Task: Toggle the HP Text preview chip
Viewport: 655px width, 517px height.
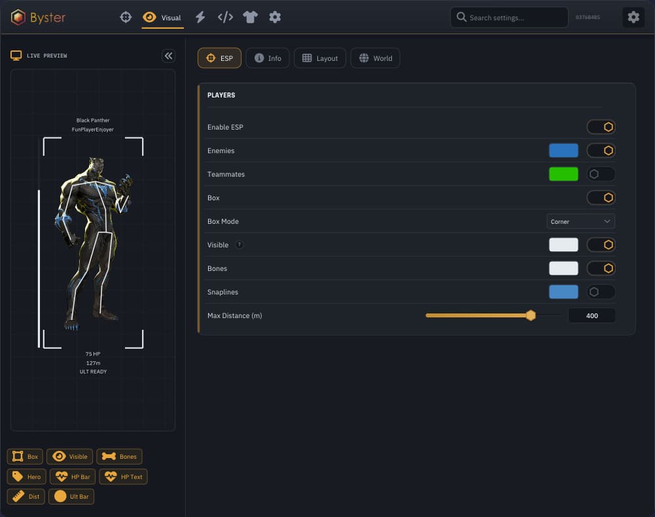Action: click(x=123, y=476)
